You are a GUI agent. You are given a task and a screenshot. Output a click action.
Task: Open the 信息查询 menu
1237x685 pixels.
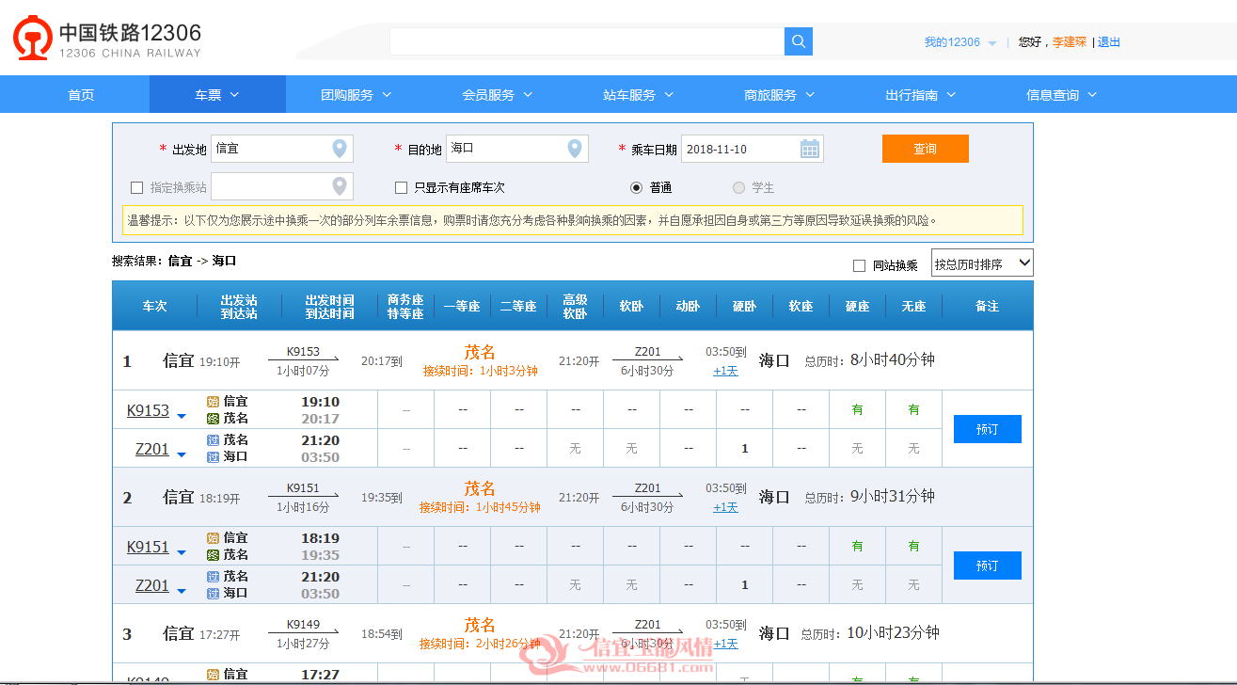(x=1061, y=94)
